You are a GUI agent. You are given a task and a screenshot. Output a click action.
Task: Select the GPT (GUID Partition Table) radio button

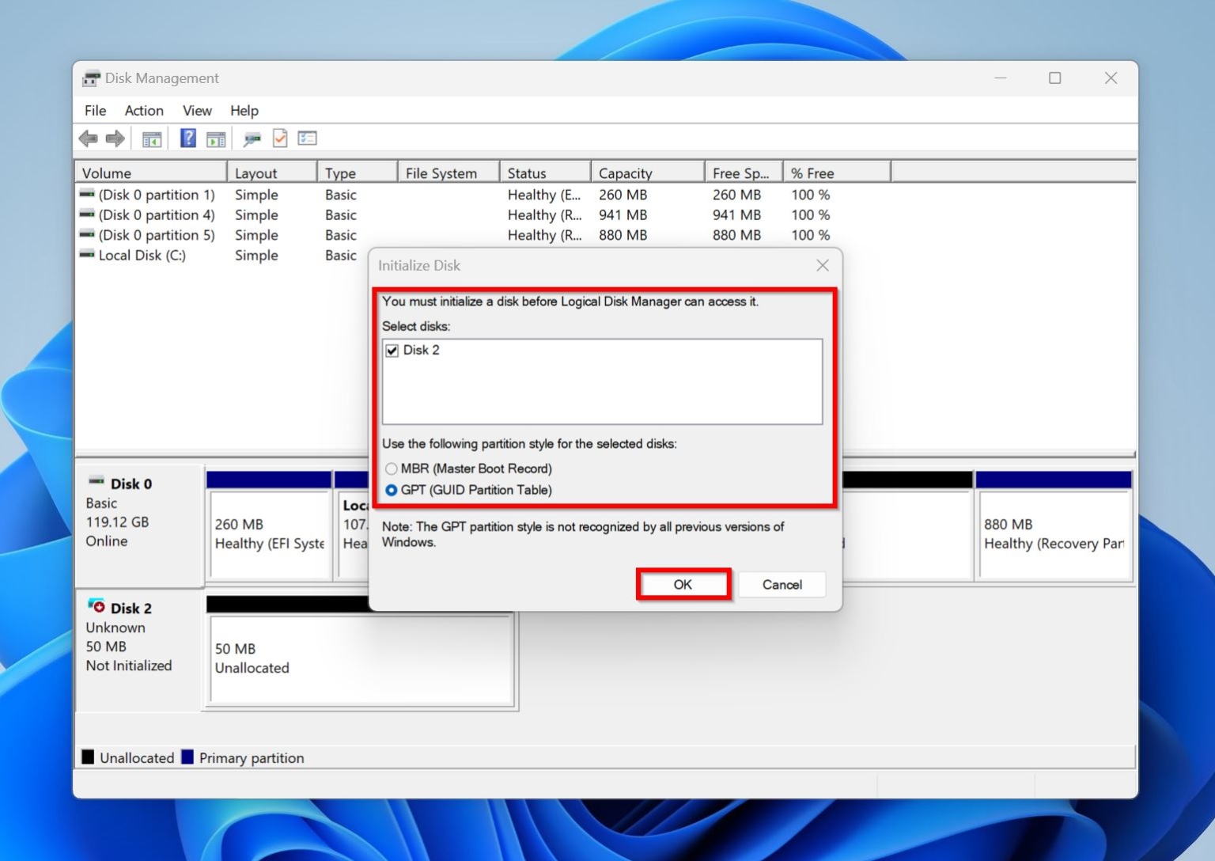click(391, 490)
